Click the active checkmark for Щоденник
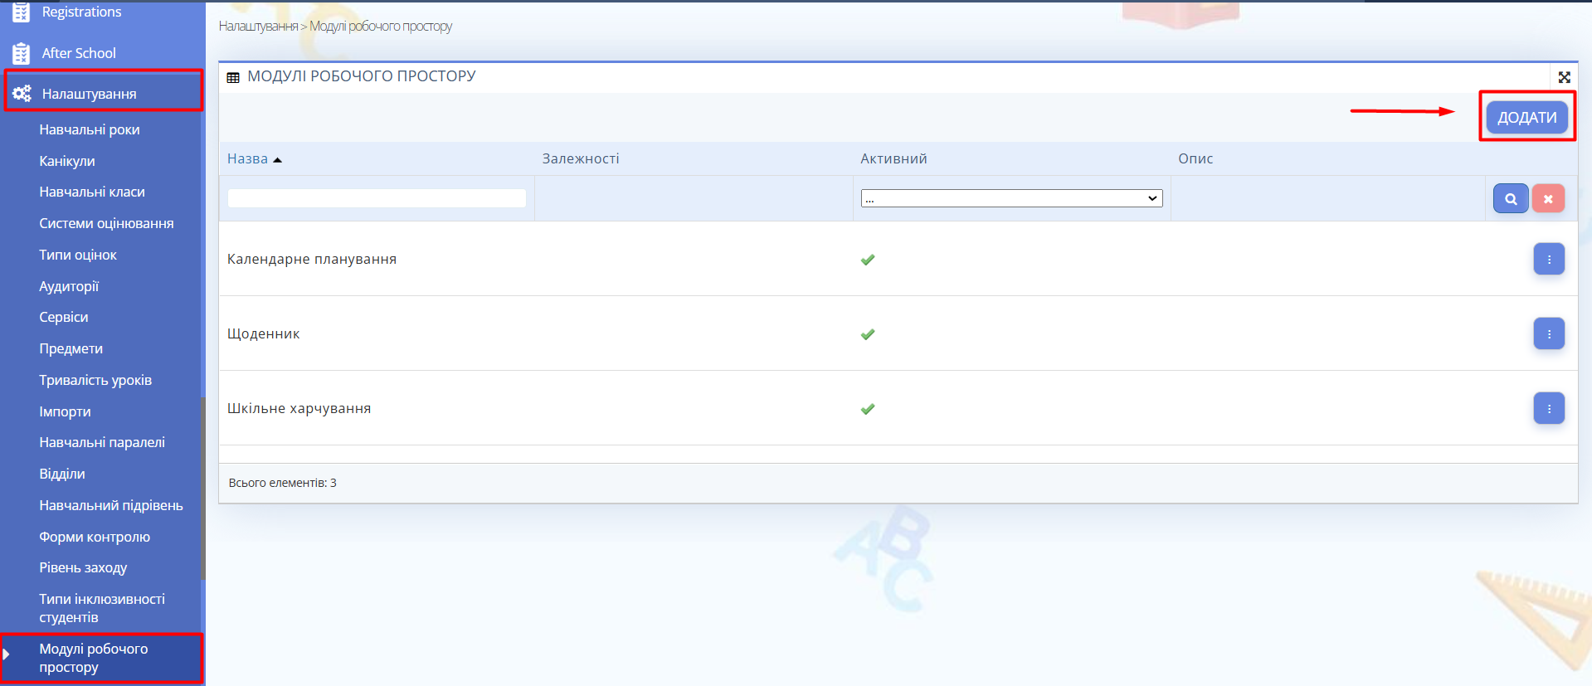This screenshot has width=1592, height=686. 868,334
